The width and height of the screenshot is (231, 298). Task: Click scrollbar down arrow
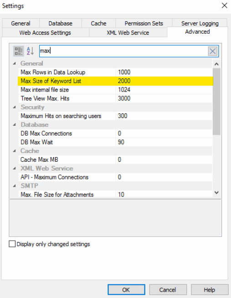tap(216, 193)
